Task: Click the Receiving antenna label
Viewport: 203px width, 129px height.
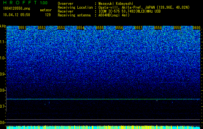Action: 74,15
